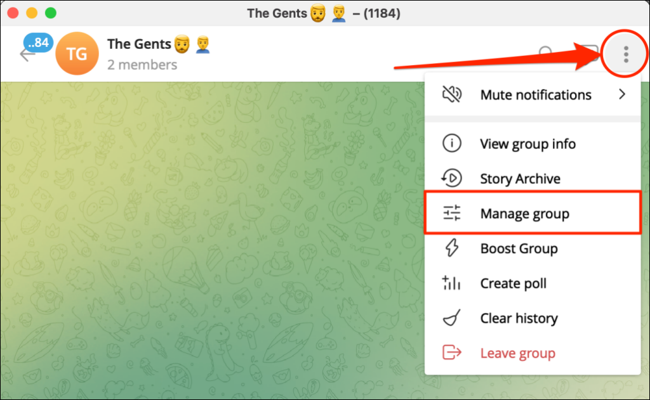Click the Boost Group lightning icon
The image size is (650, 400).
(x=451, y=248)
